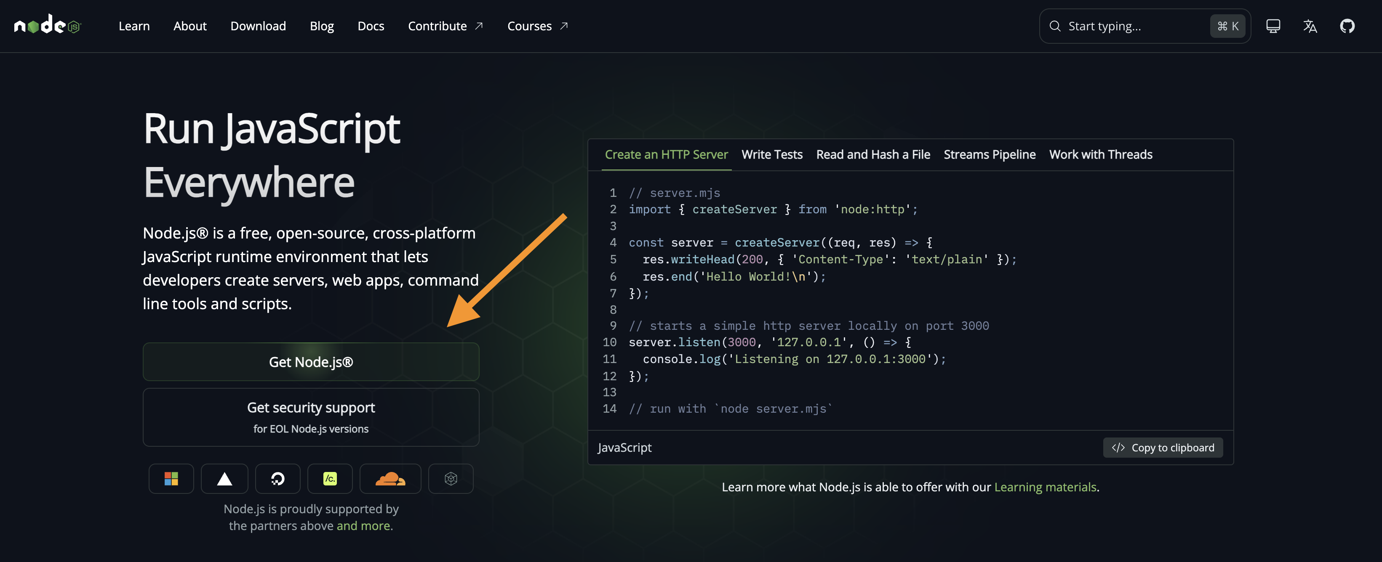The width and height of the screenshot is (1382, 562).
Task: Switch to the Write Tests tab
Action: (x=771, y=154)
